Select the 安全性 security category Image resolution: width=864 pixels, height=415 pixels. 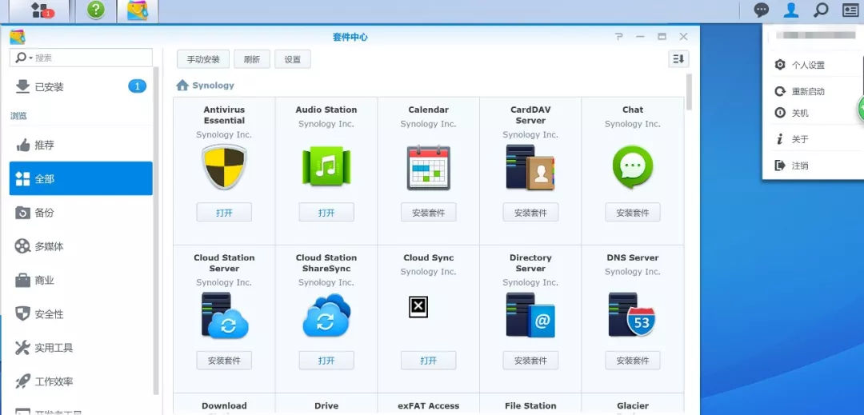(x=81, y=314)
